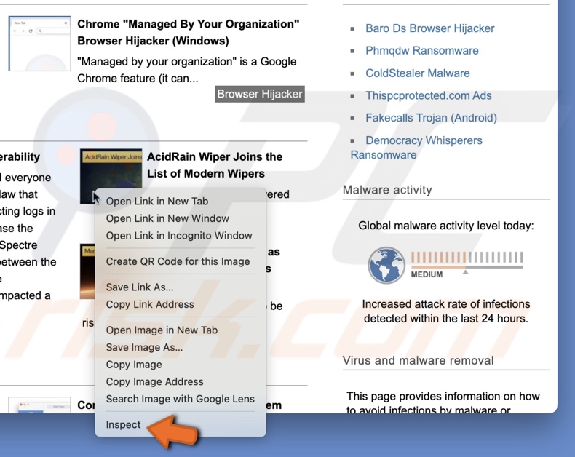Follow the Fakecalls Trojan (Android) link
Screen dimensions: 575x457
click(x=431, y=118)
